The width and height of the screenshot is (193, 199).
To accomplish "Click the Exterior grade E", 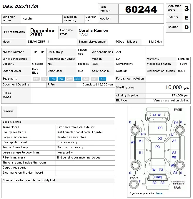I will coord(187,18).
